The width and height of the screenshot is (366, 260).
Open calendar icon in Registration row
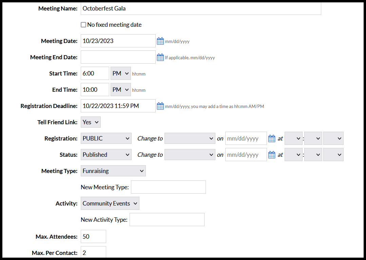pos(272,138)
